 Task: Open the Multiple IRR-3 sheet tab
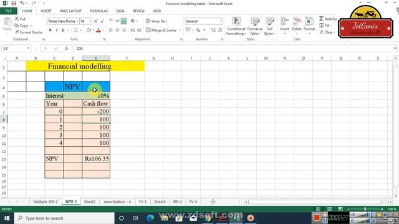46,202
